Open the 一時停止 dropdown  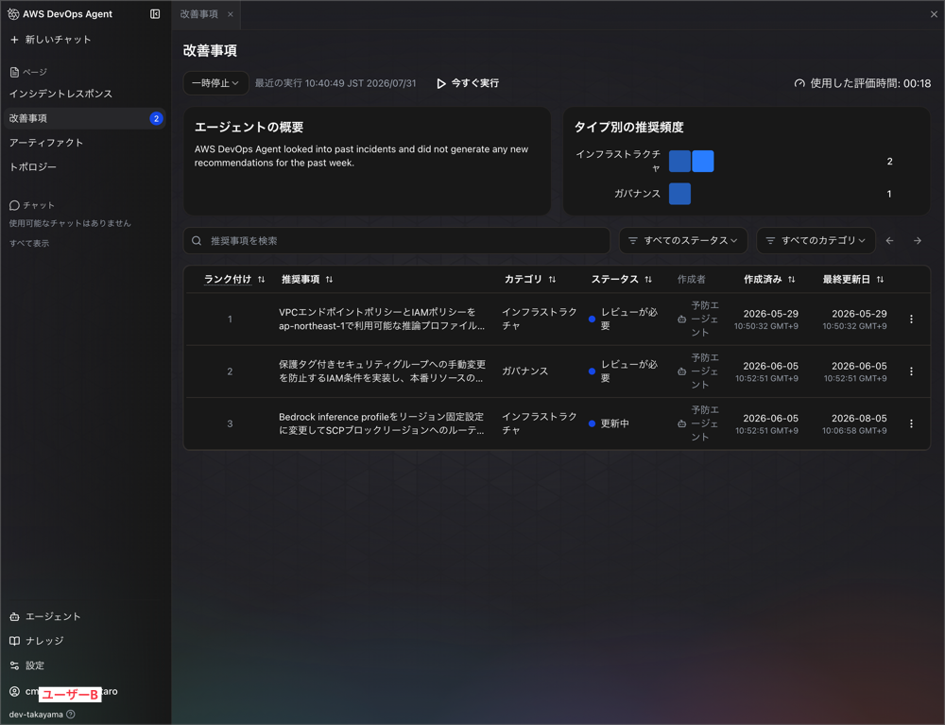click(215, 83)
